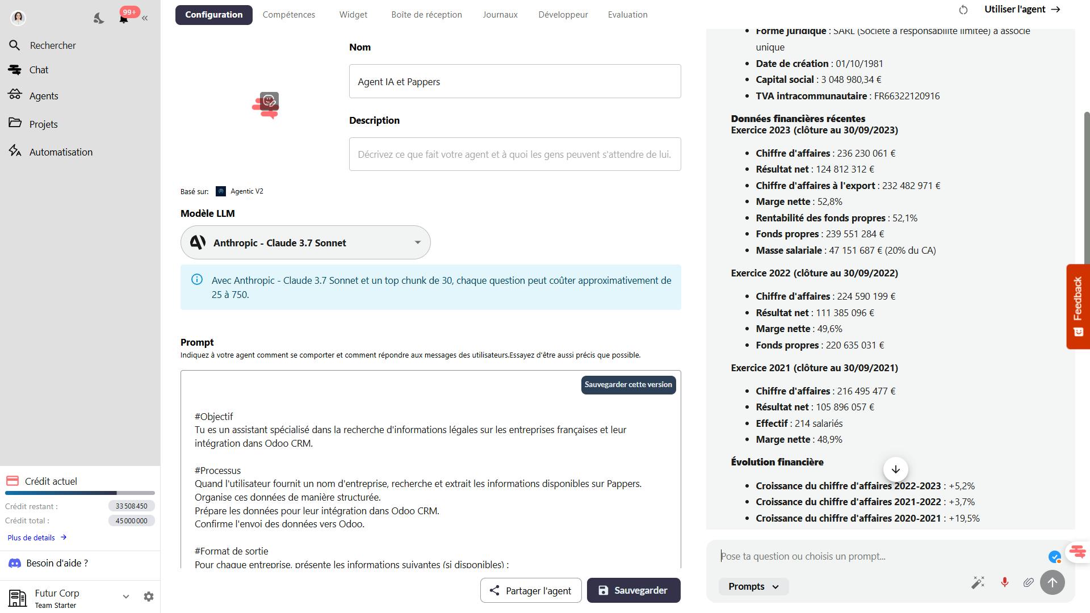Attach a file with the paperclip icon
Viewport: 1090px width, 613px height.
pyautogui.click(x=1028, y=582)
